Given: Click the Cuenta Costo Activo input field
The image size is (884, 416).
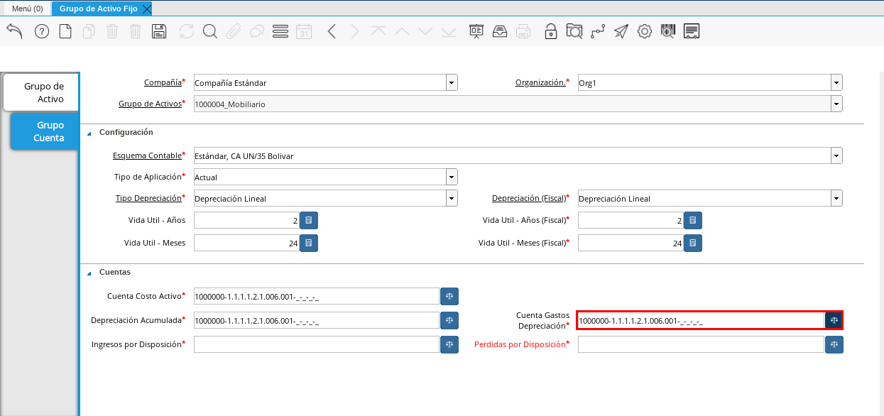Looking at the screenshot, I should (x=317, y=296).
